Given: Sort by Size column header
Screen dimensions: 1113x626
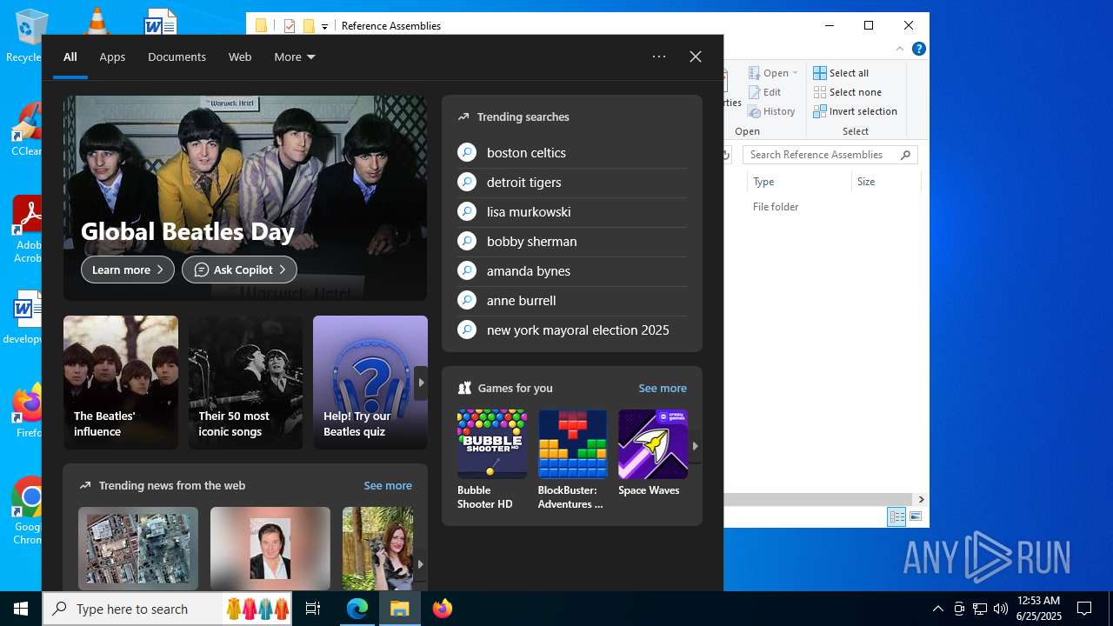Looking at the screenshot, I should tap(886, 182).
